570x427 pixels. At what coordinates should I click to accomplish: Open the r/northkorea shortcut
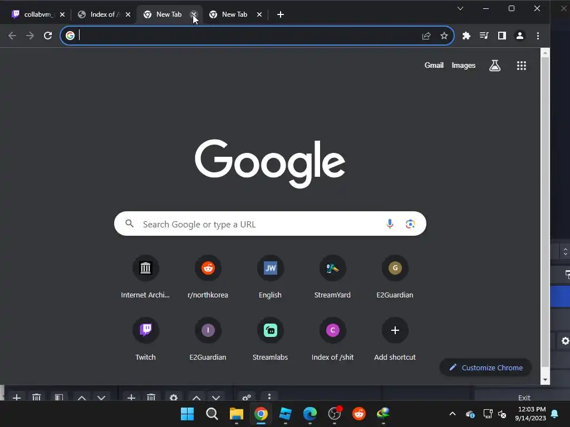point(208,277)
